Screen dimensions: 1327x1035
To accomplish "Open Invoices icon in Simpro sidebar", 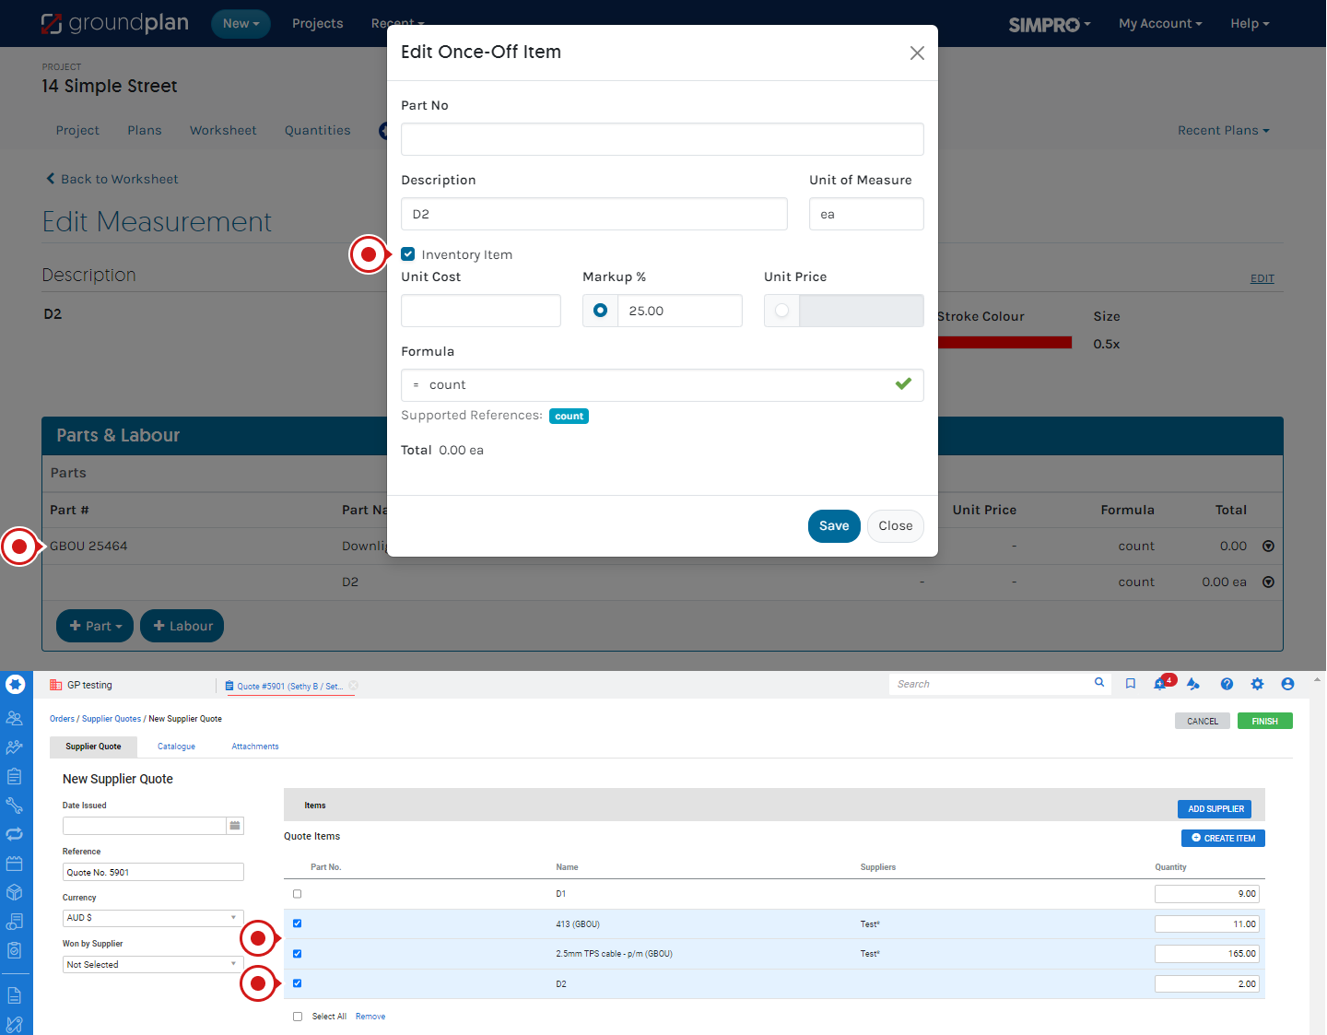I will coord(15,922).
